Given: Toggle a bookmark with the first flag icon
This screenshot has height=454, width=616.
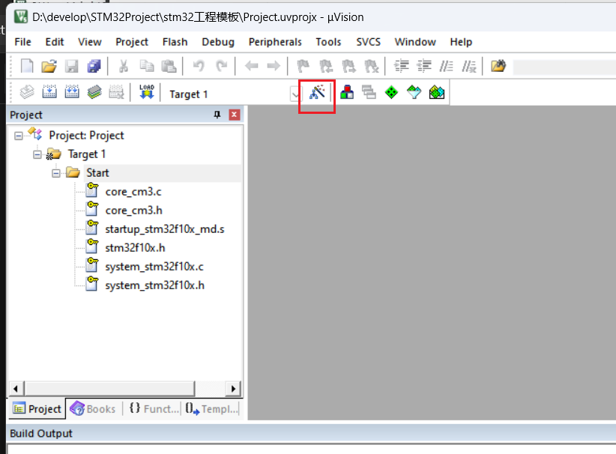Looking at the screenshot, I should click(304, 66).
